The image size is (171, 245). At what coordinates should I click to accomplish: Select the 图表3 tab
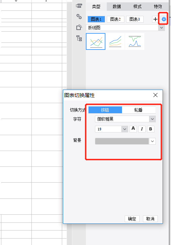coord(135,19)
